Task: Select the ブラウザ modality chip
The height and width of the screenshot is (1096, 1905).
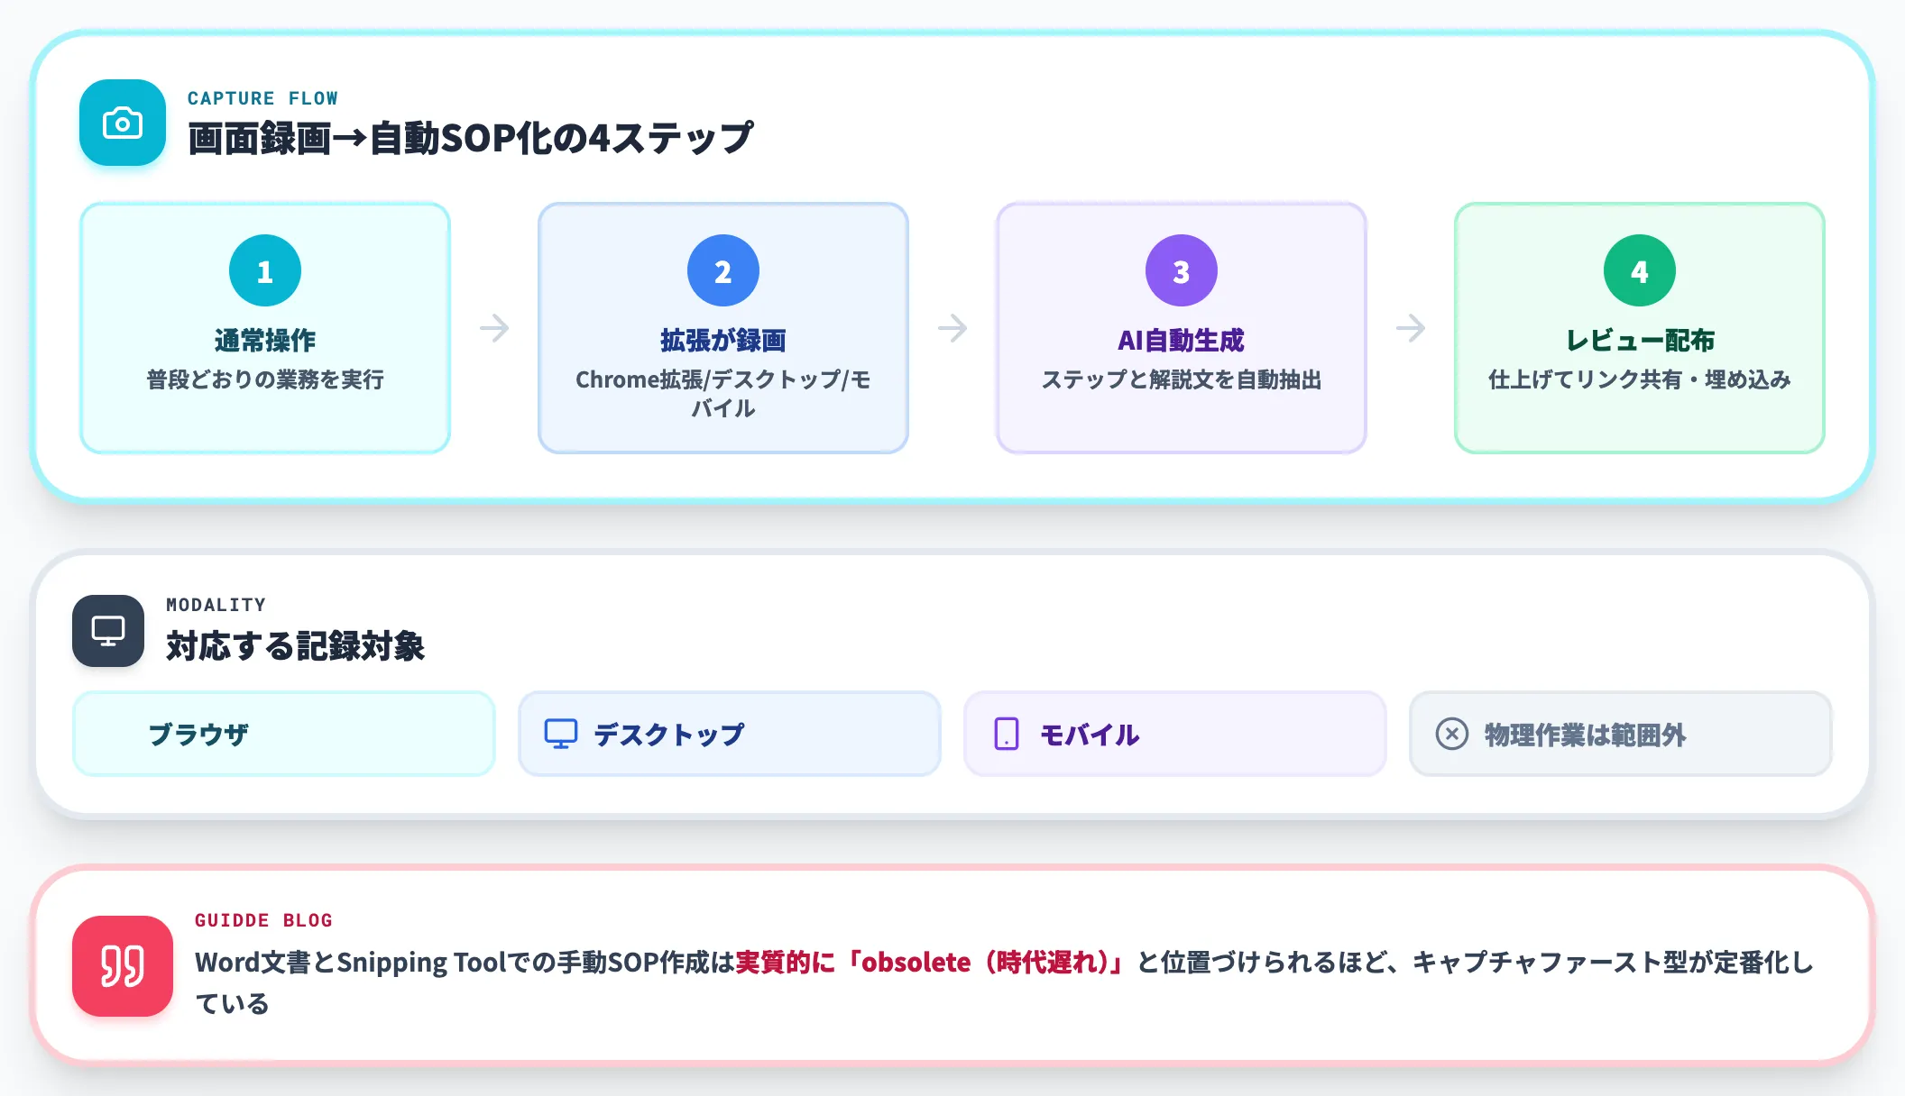Action: click(284, 734)
